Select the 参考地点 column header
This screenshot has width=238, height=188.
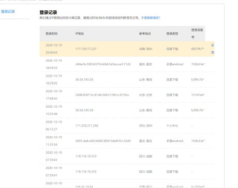coord(145,34)
